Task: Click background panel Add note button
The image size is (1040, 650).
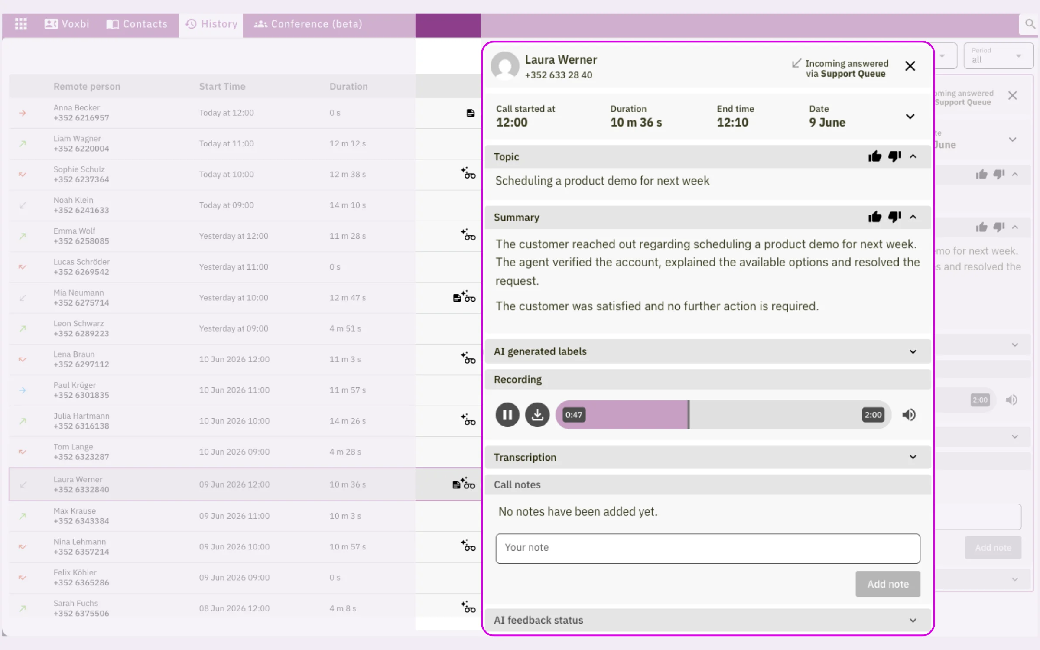Action: pyautogui.click(x=993, y=548)
